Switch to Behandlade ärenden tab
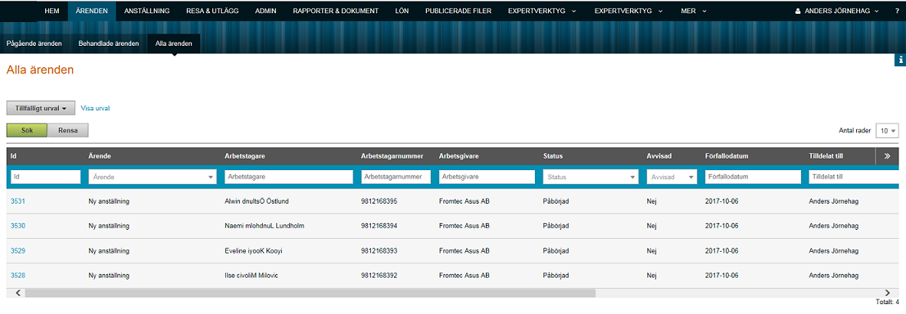Screen dimensions: 906x314 click(109, 44)
